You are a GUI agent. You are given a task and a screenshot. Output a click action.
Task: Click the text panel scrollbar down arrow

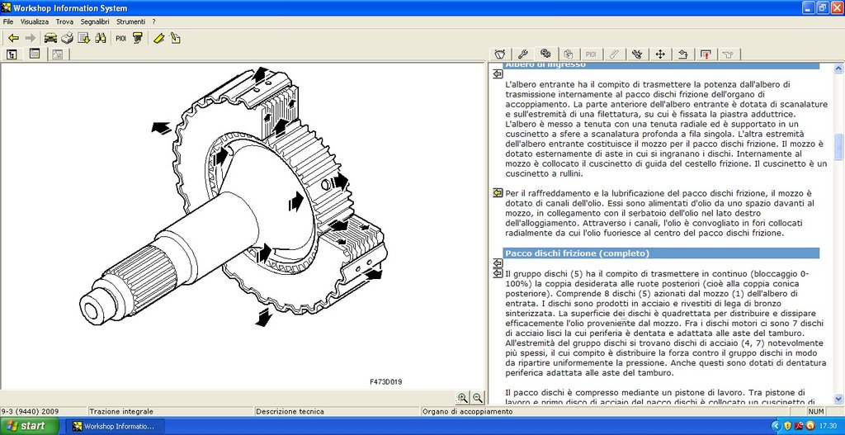tap(838, 399)
